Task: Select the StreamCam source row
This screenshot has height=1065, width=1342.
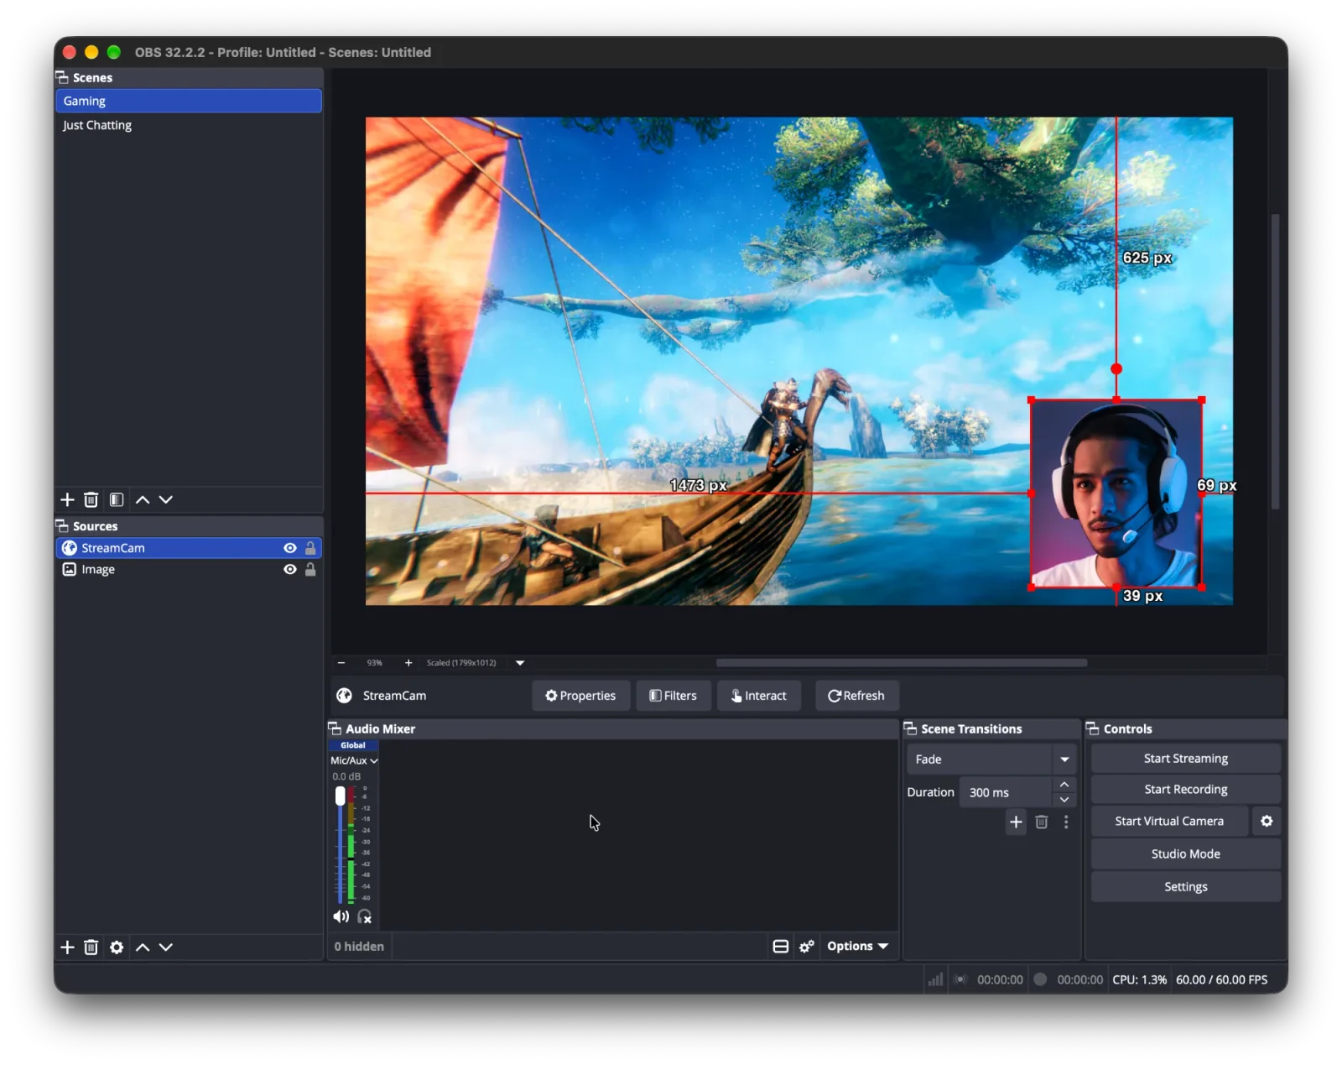Action: coord(189,547)
